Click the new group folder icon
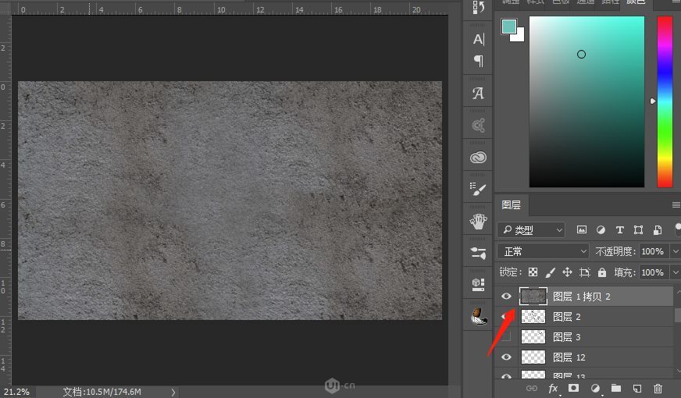This screenshot has width=681, height=398. [615, 388]
